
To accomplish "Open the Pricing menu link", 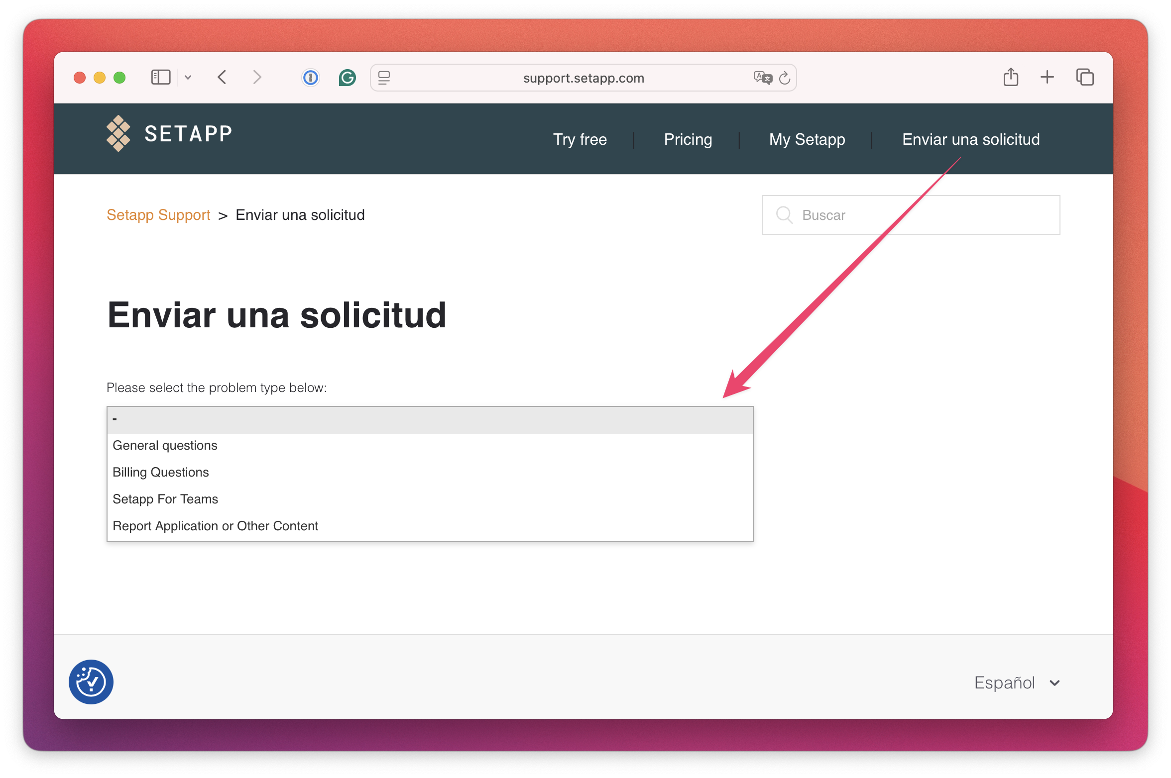I will click(x=688, y=139).
